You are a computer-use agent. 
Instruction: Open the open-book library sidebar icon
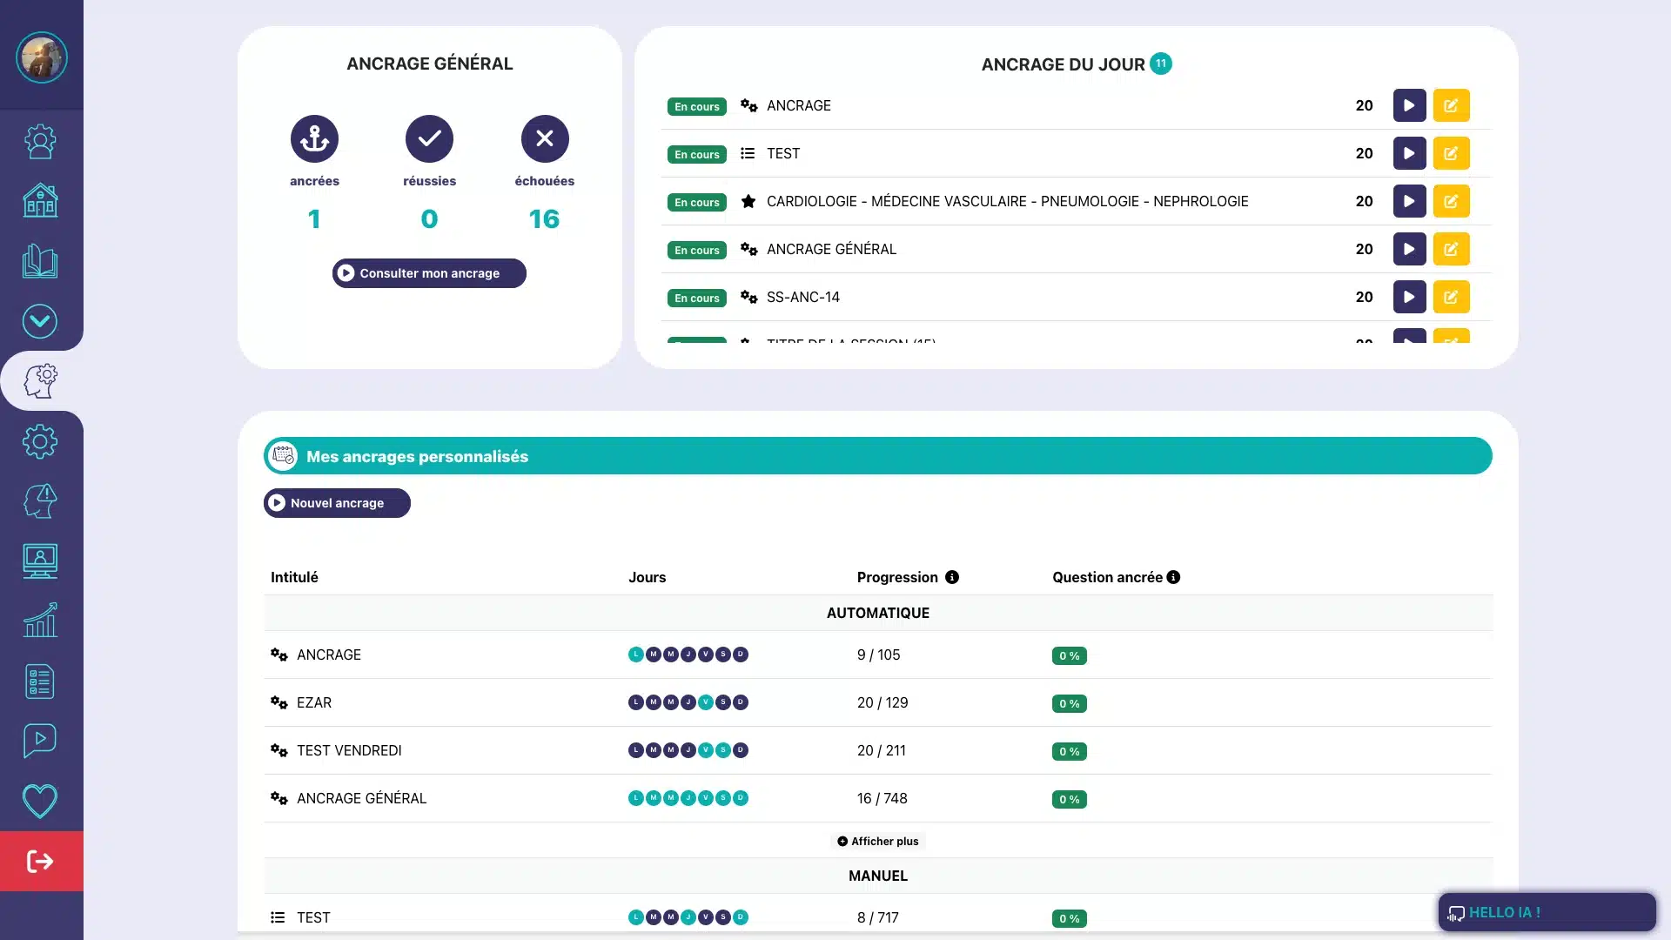[x=40, y=261]
